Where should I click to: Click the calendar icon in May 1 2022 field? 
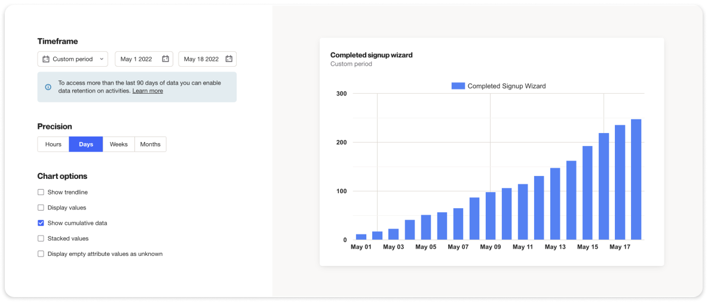tap(166, 59)
